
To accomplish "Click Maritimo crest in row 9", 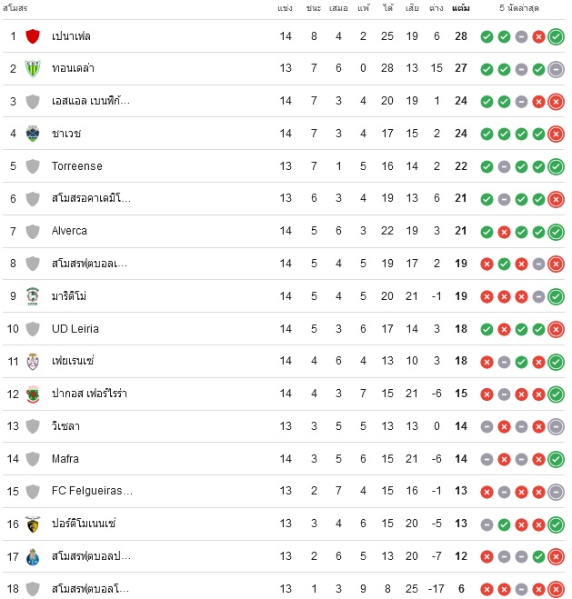I will point(33,296).
